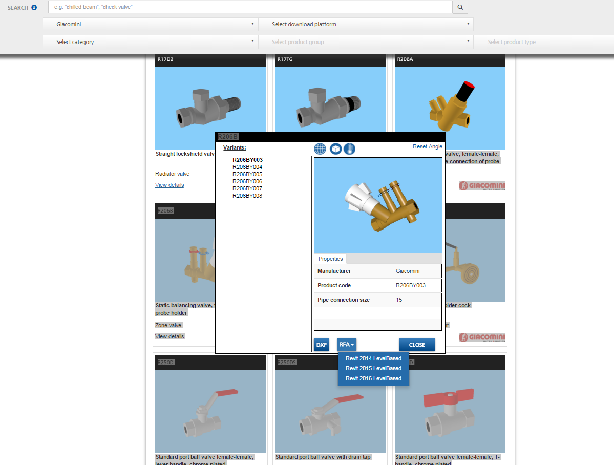Select variant R206BY004
The width and height of the screenshot is (614, 467).
[x=247, y=167]
